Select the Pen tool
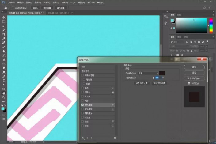 point(4,76)
